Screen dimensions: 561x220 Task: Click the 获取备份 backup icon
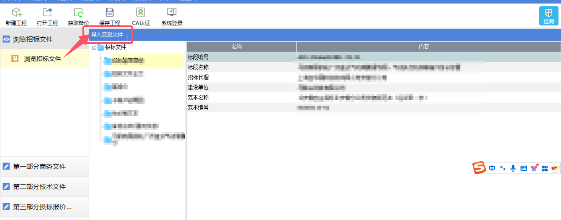click(78, 16)
